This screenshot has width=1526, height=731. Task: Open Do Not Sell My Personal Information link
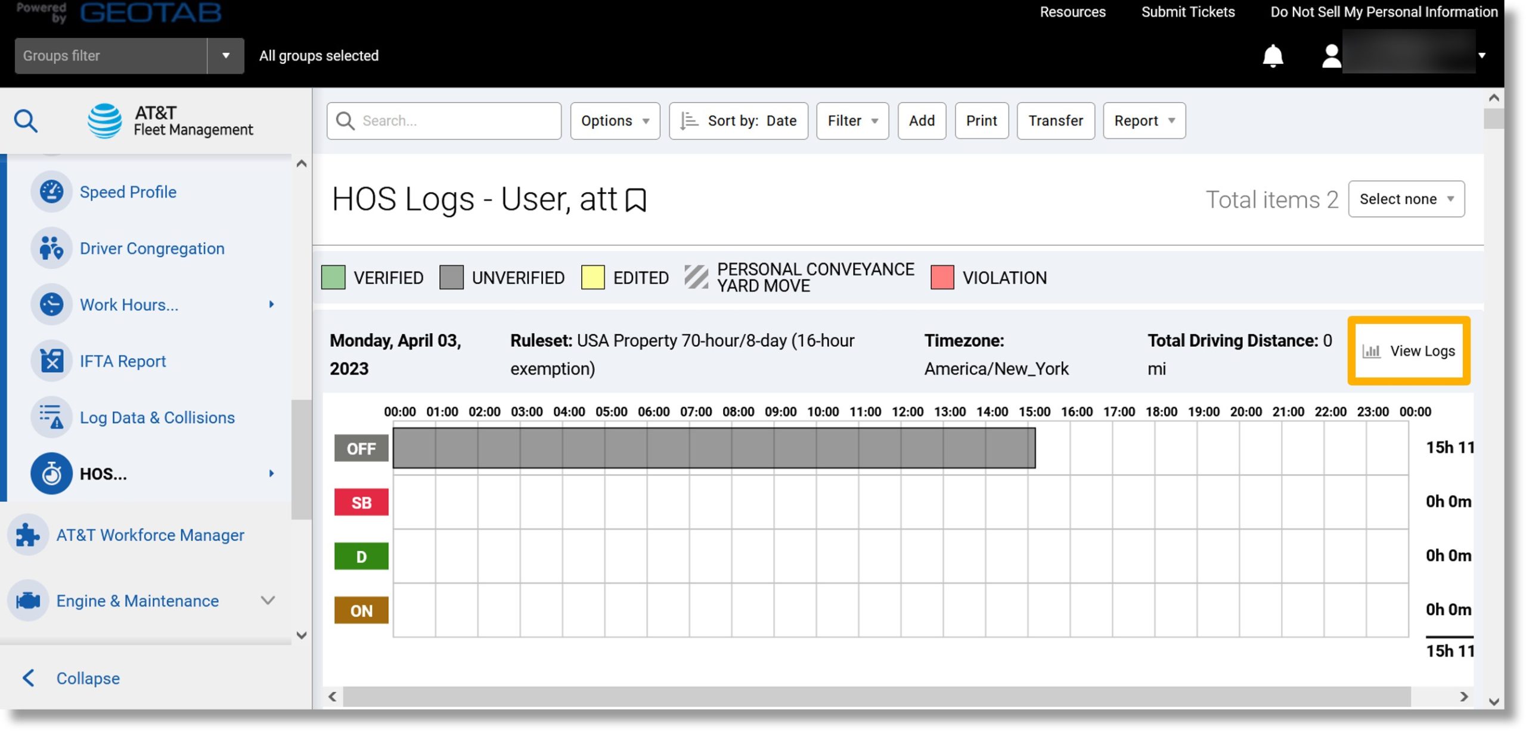1384,12
